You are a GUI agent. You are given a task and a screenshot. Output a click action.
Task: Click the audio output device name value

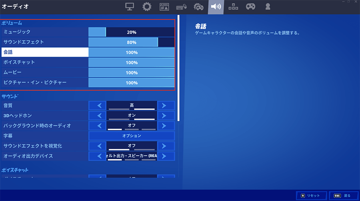[x=132, y=156]
